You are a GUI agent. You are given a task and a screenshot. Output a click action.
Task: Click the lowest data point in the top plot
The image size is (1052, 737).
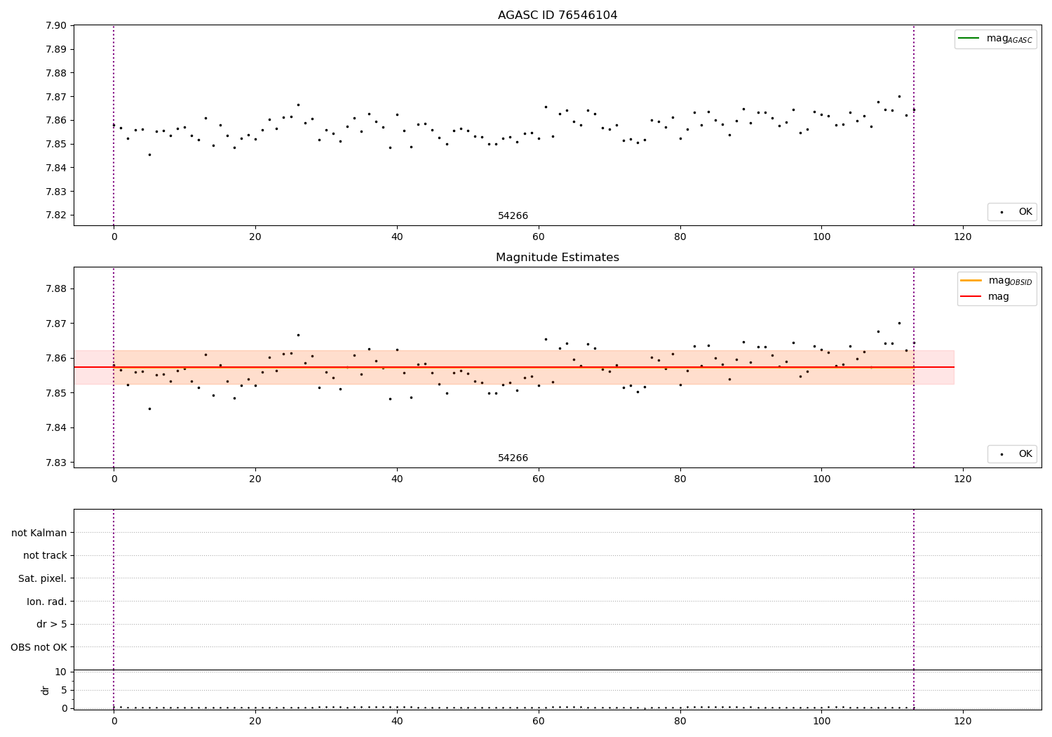point(149,154)
